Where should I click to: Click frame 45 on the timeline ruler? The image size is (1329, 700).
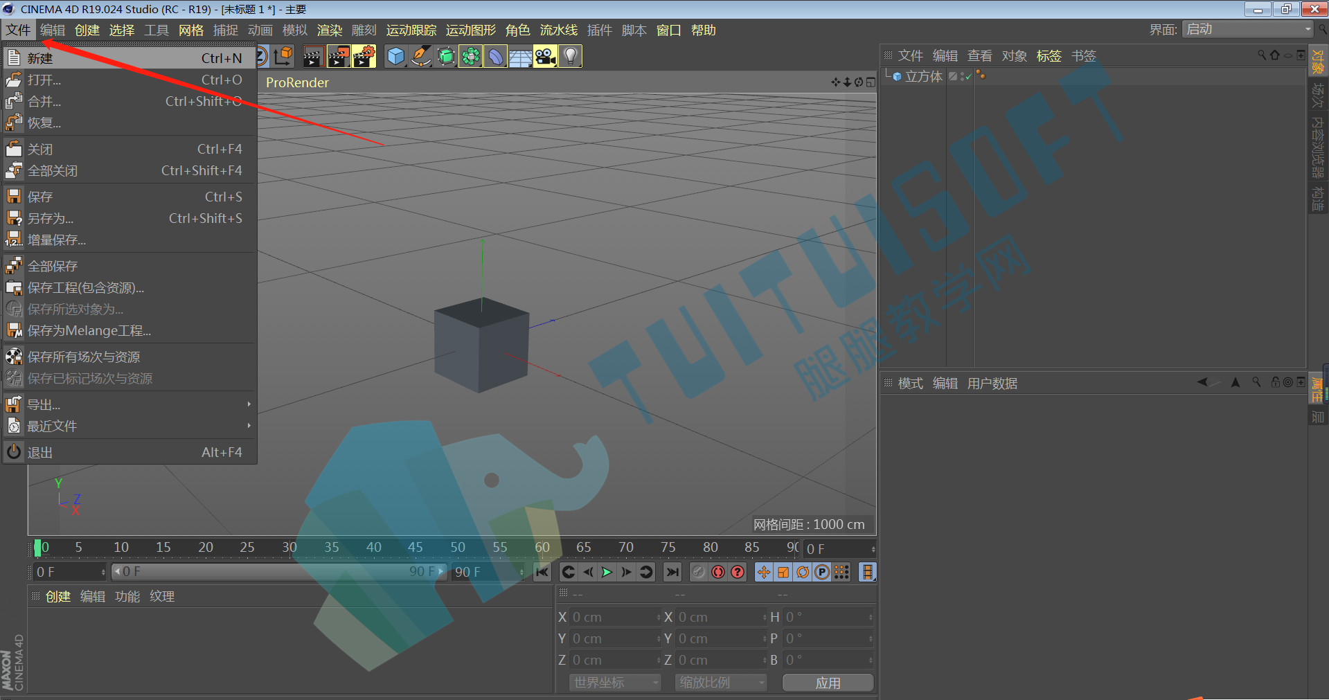(416, 547)
